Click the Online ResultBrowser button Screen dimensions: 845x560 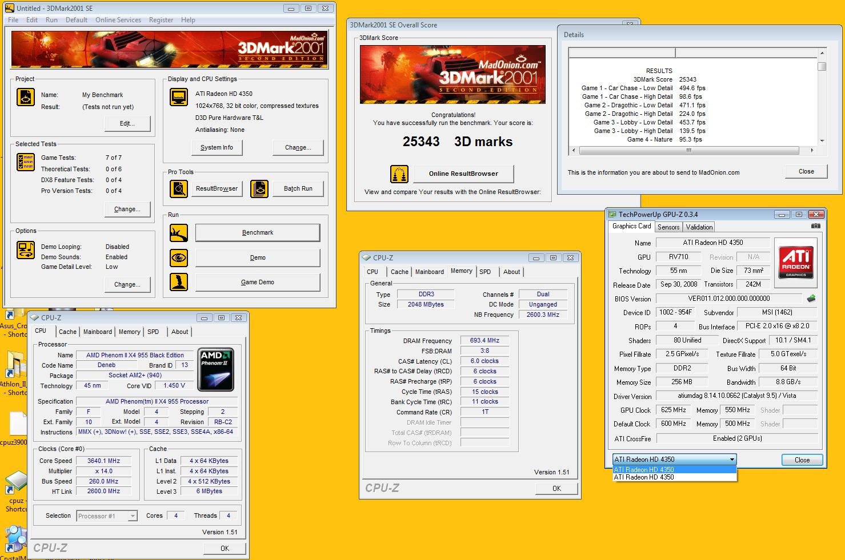[x=463, y=174]
